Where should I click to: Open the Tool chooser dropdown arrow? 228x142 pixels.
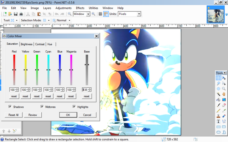click(x=17, y=21)
